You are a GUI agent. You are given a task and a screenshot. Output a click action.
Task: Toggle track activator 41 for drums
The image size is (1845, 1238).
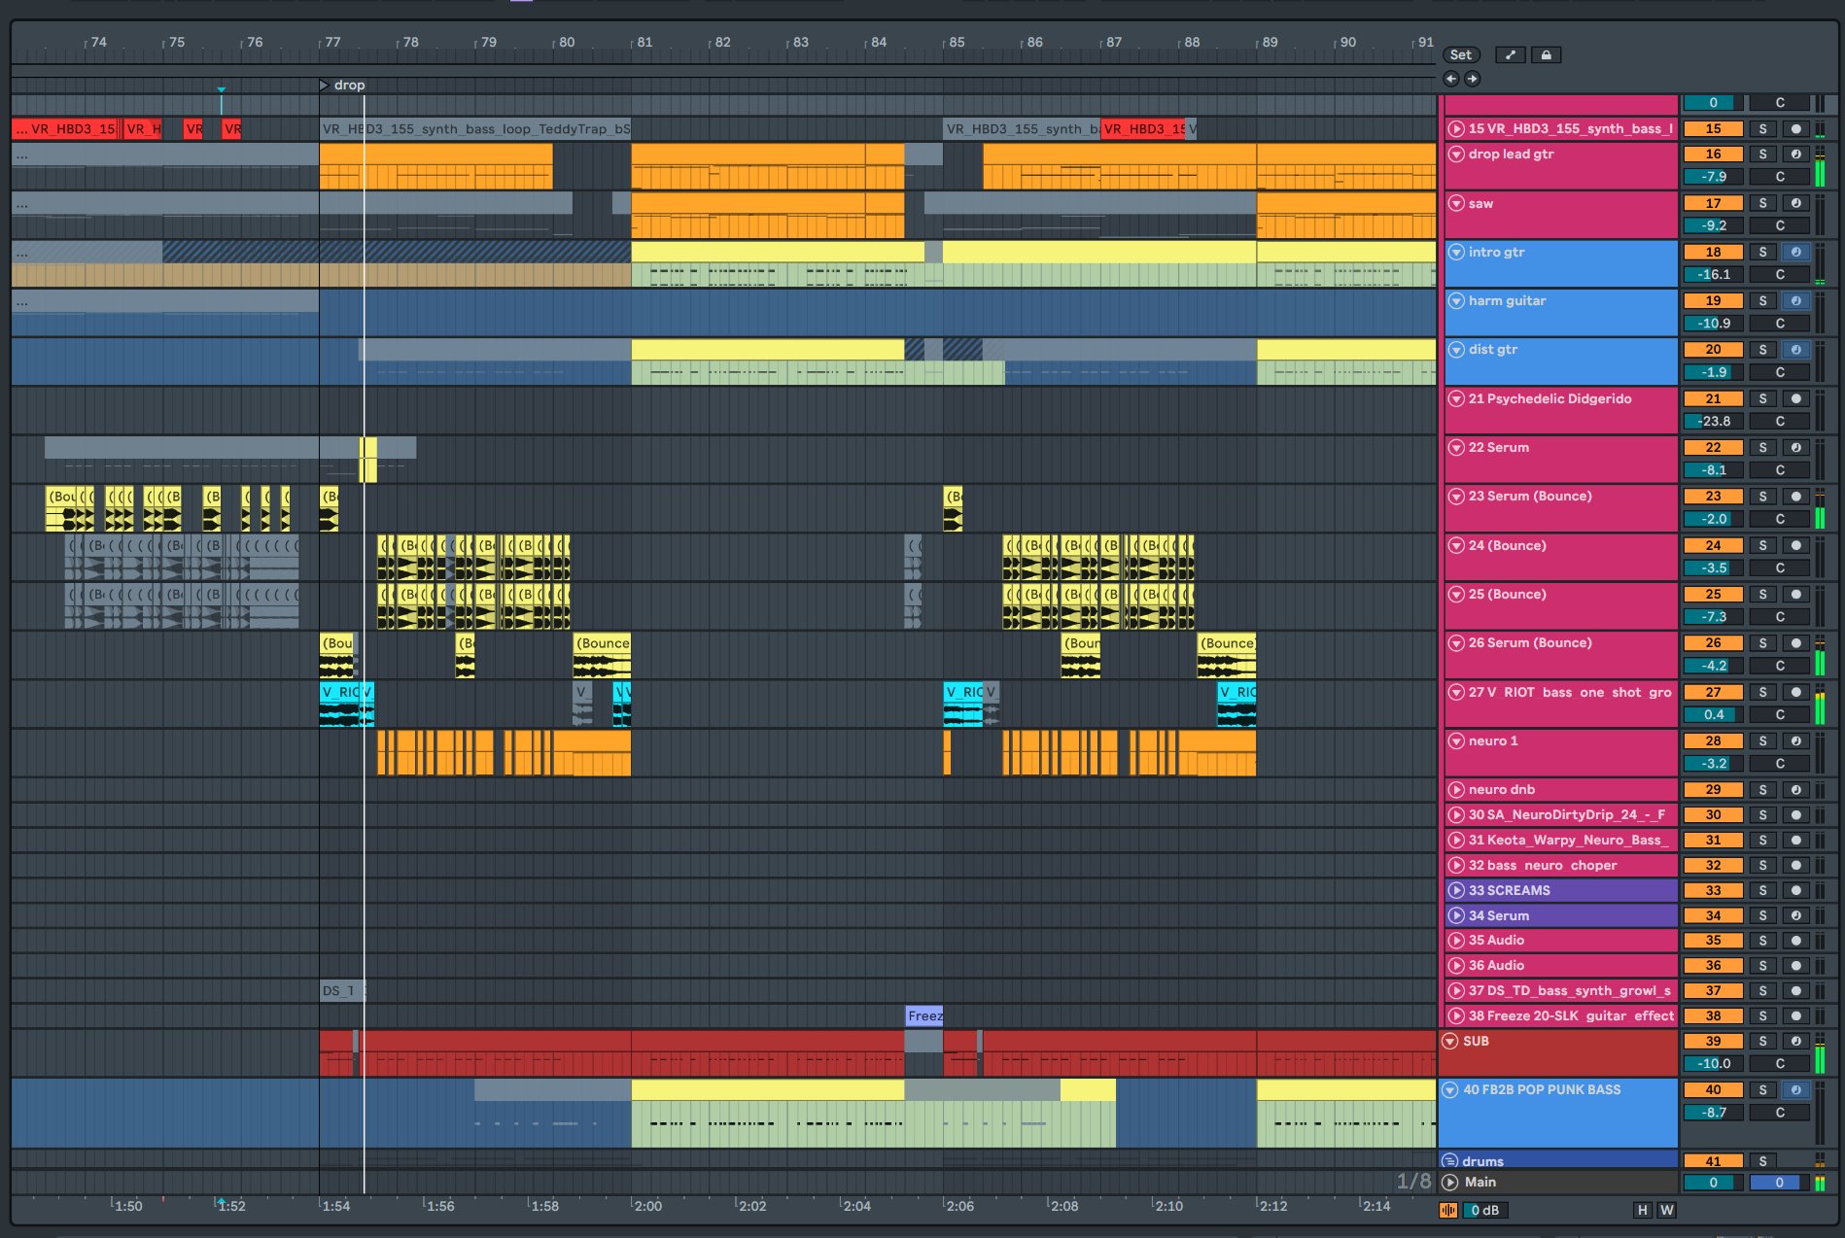coord(1713,1161)
